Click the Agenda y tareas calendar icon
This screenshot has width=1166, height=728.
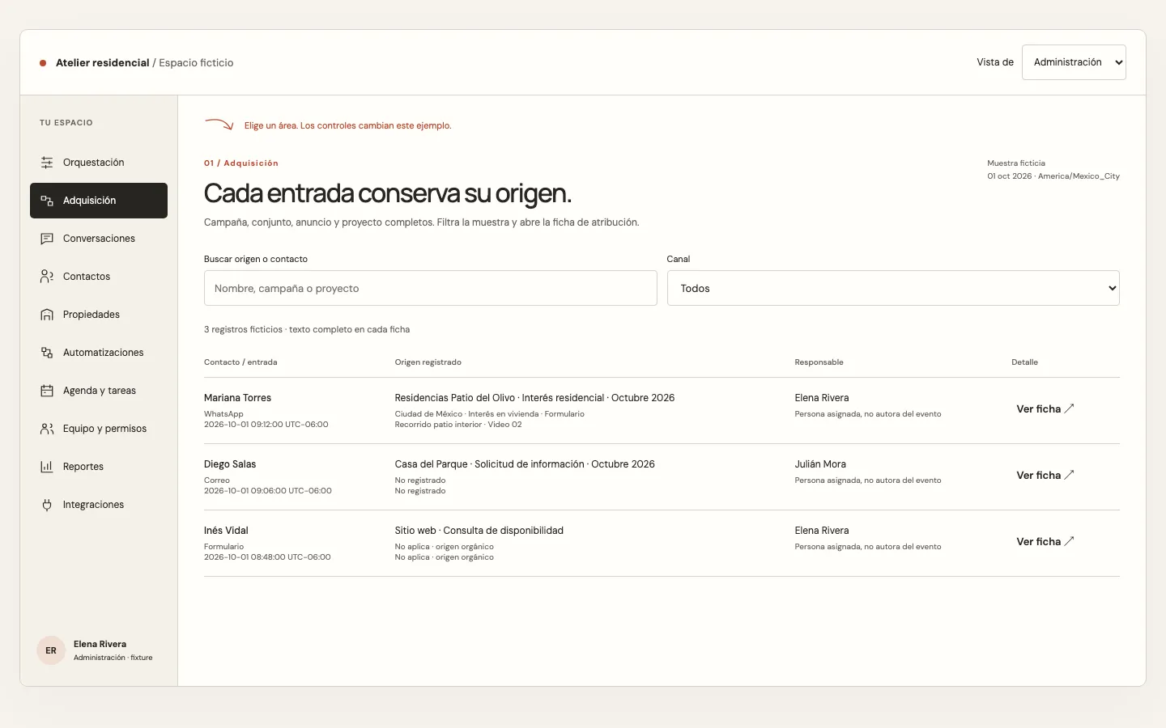pyautogui.click(x=47, y=391)
